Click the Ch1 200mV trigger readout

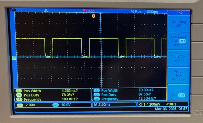pos(150,104)
